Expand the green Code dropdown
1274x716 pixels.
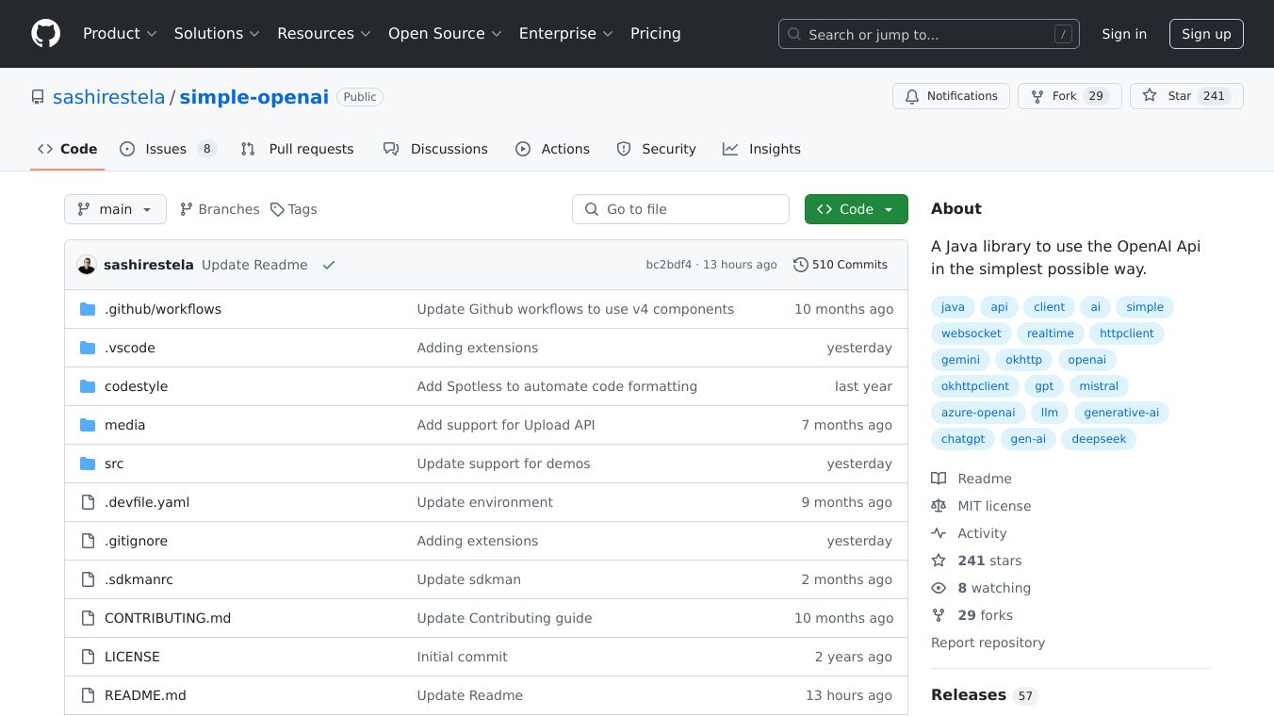coord(856,209)
